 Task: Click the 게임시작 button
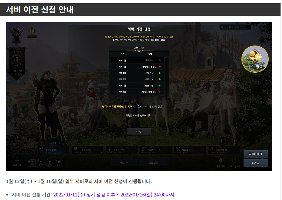point(124,163)
